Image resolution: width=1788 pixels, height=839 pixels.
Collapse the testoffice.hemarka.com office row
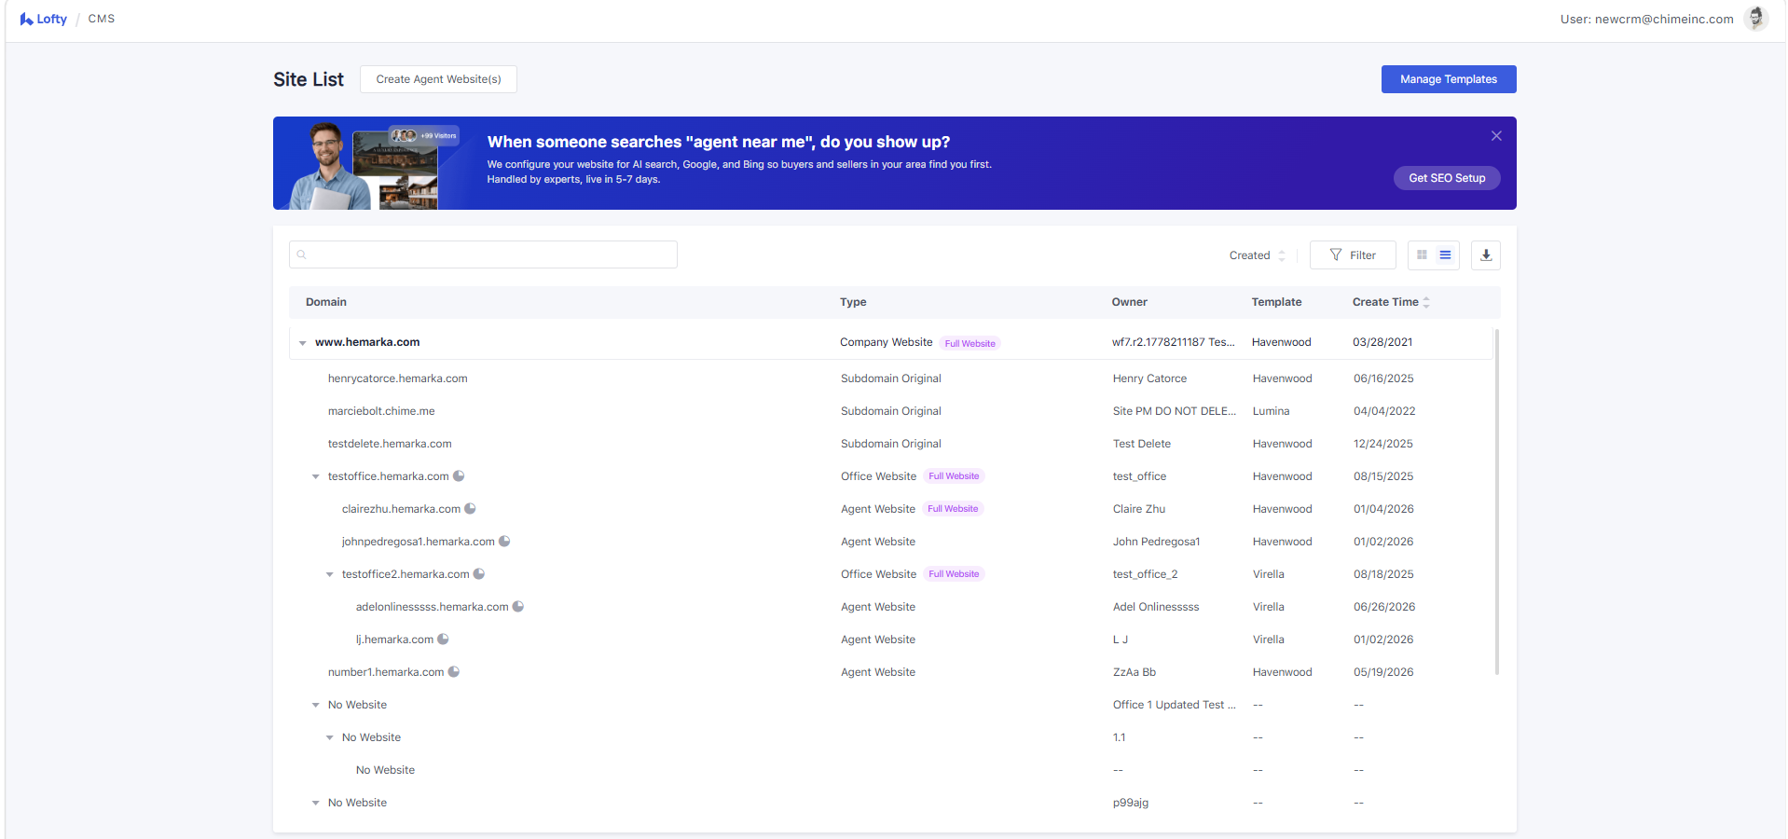point(315,476)
